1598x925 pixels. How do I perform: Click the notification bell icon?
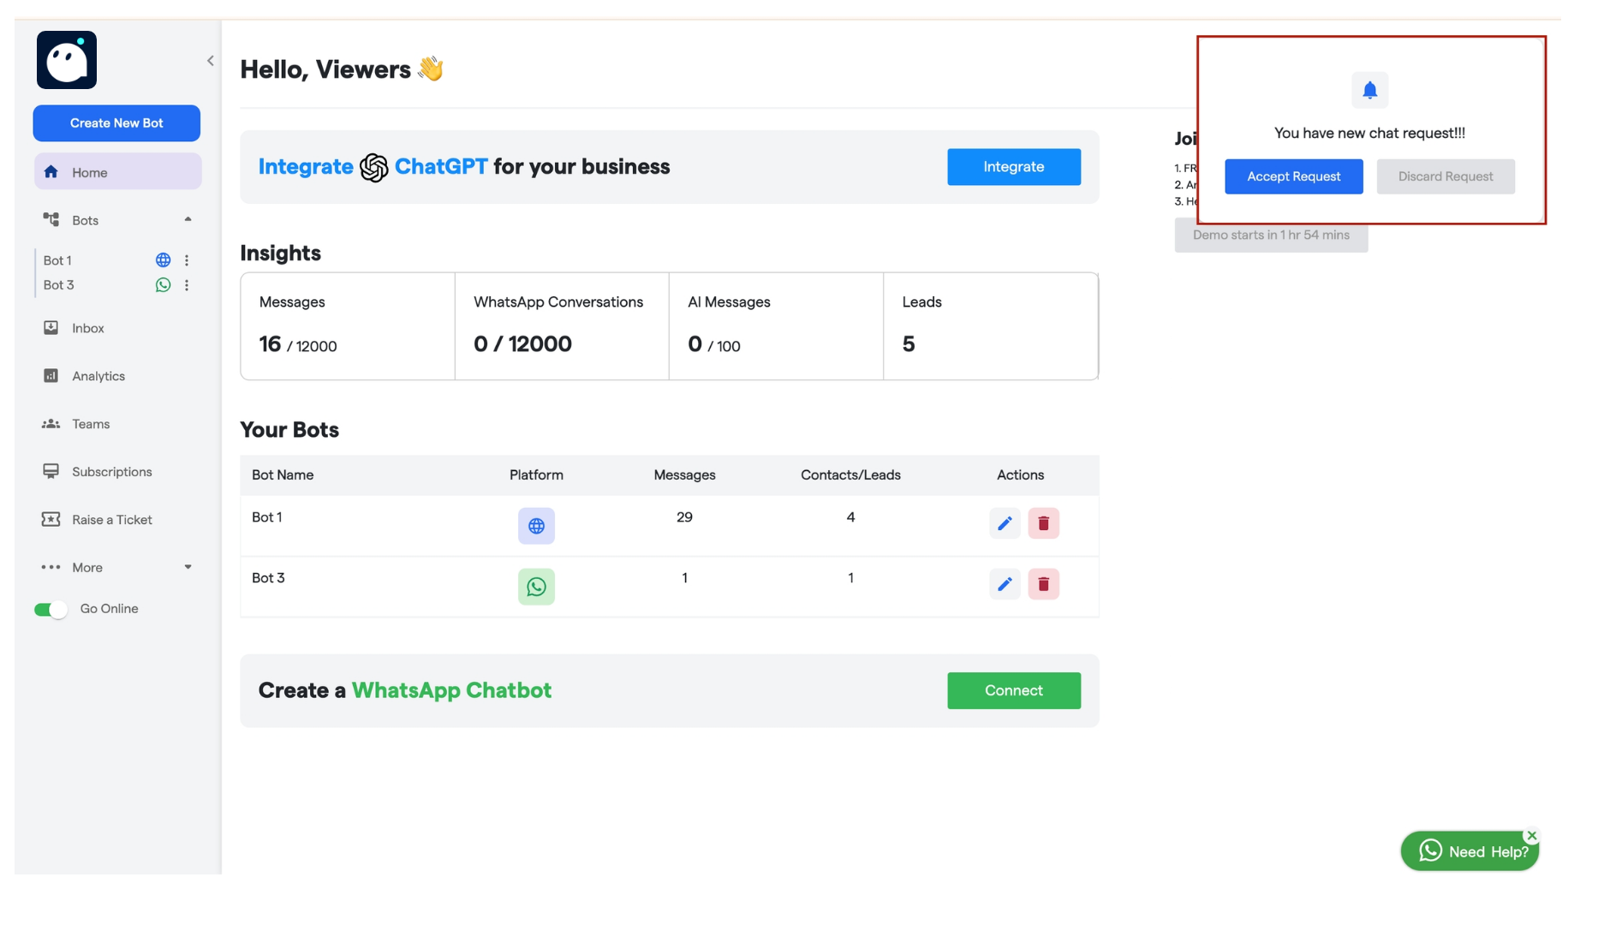coord(1369,90)
